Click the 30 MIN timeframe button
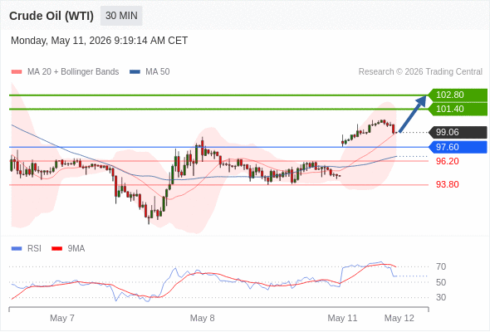490x332 pixels. pyautogui.click(x=121, y=16)
